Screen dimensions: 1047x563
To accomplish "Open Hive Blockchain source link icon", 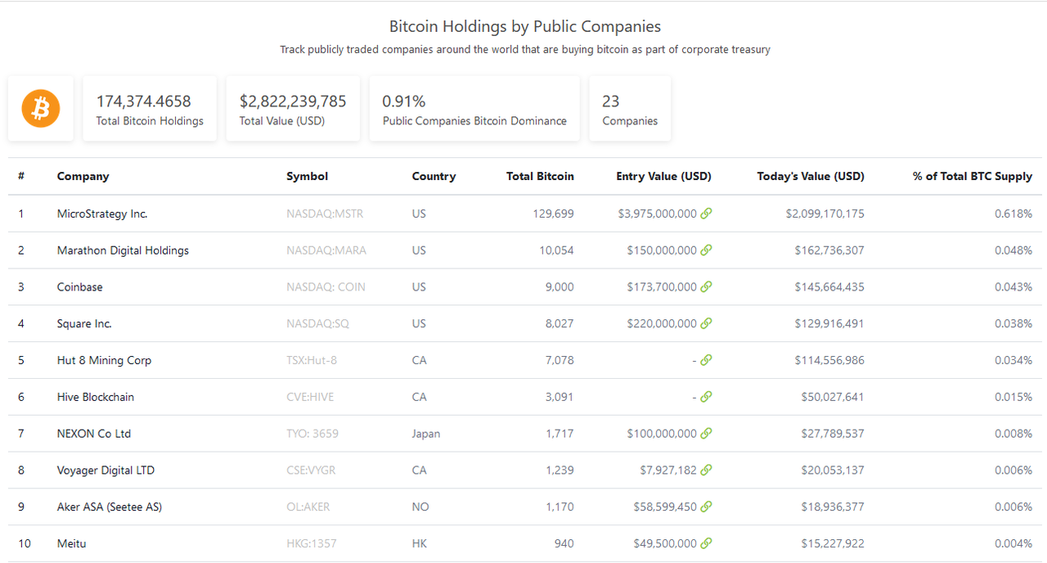I will (x=706, y=397).
